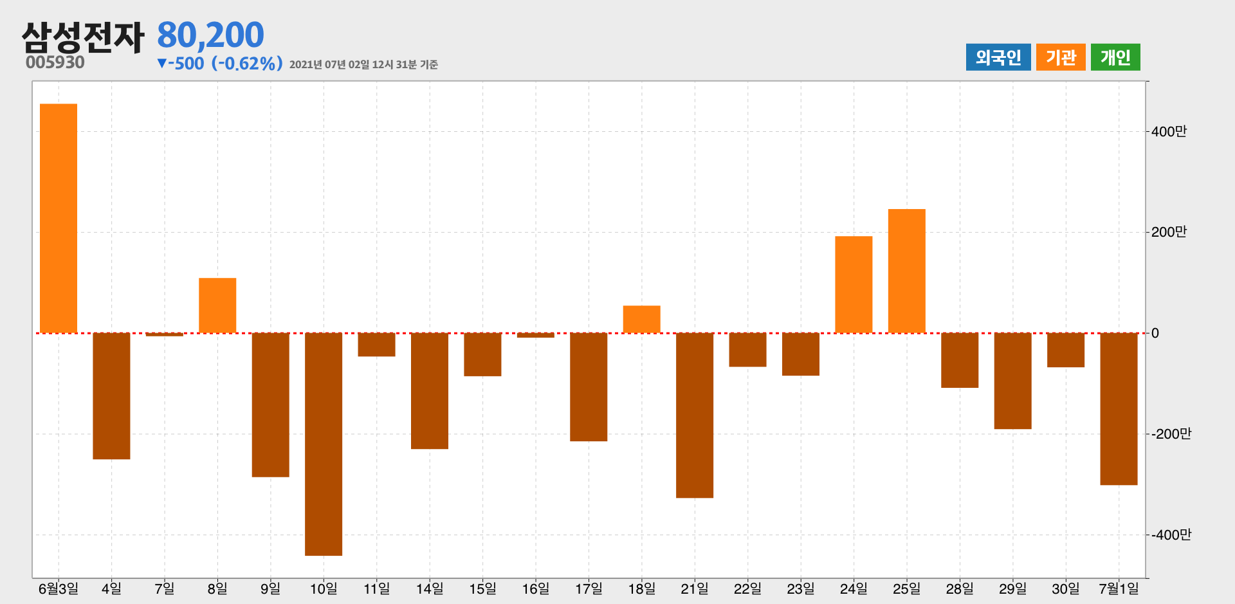Click the 400만 y-axis label
This screenshot has width=1235, height=604.
tap(1169, 131)
